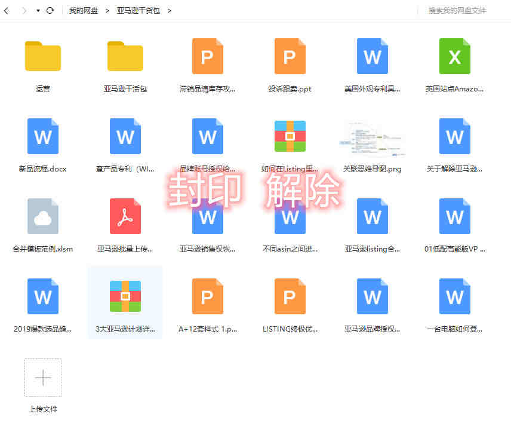
Task: Click the file name 亚马逊批量上传...
Action: (x=125, y=249)
